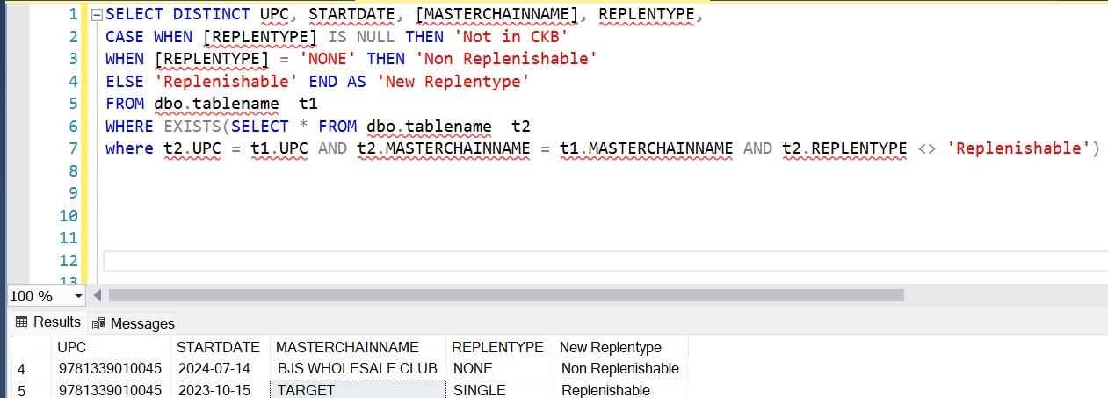Viewport: 1108px width, 398px height.
Task: Collapse the SELECT statement outline toggle
Action: point(97,15)
